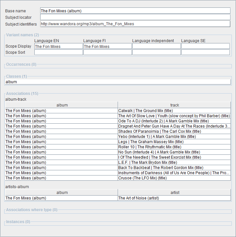Click the Base name input field
236x237 pixels.
[135, 11]
